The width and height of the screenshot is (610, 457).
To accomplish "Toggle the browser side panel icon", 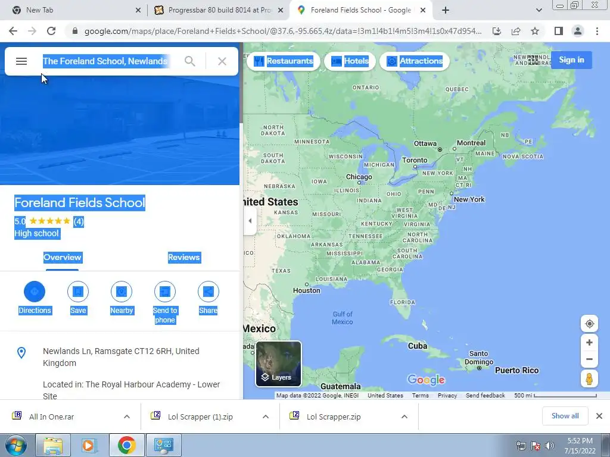I will [559, 31].
